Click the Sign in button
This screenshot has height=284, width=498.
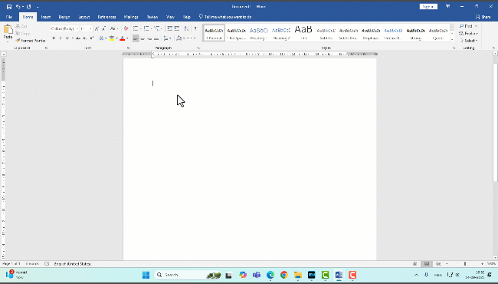428,7
